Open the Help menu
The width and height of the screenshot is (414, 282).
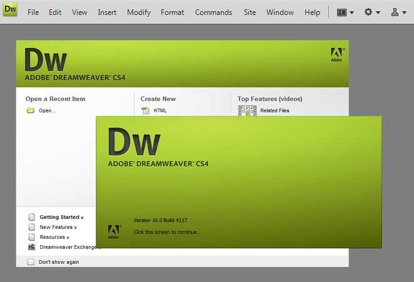[x=312, y=12]
